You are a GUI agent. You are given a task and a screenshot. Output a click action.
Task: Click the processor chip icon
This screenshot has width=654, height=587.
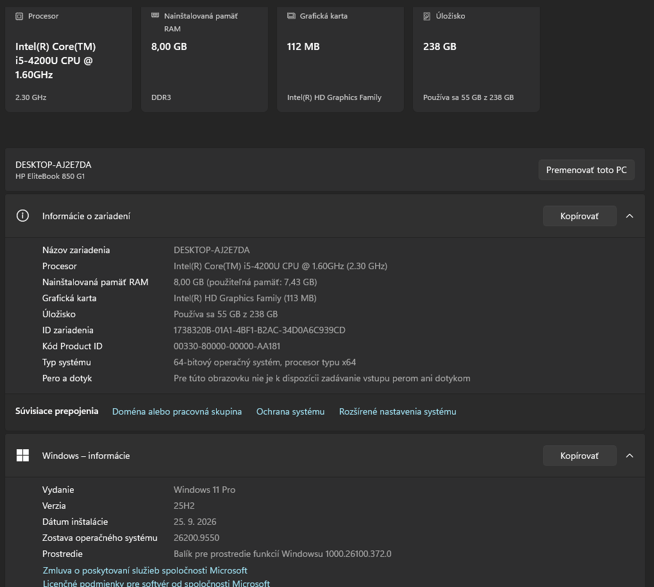tap(19, 16)
